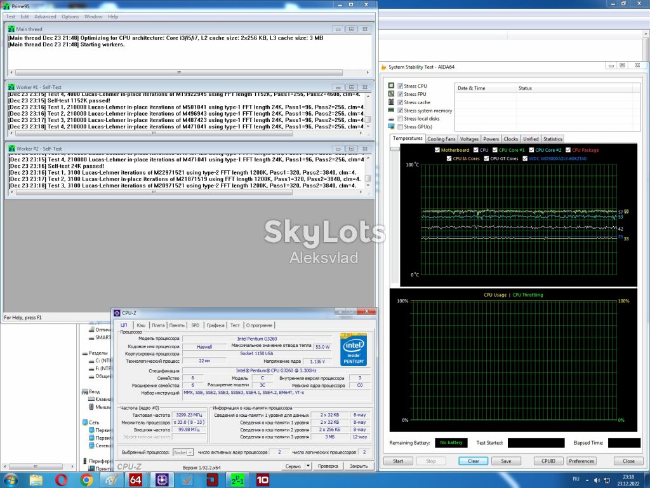Toggle Motherboard temperature graph checkbox

[x=437, y=150]
